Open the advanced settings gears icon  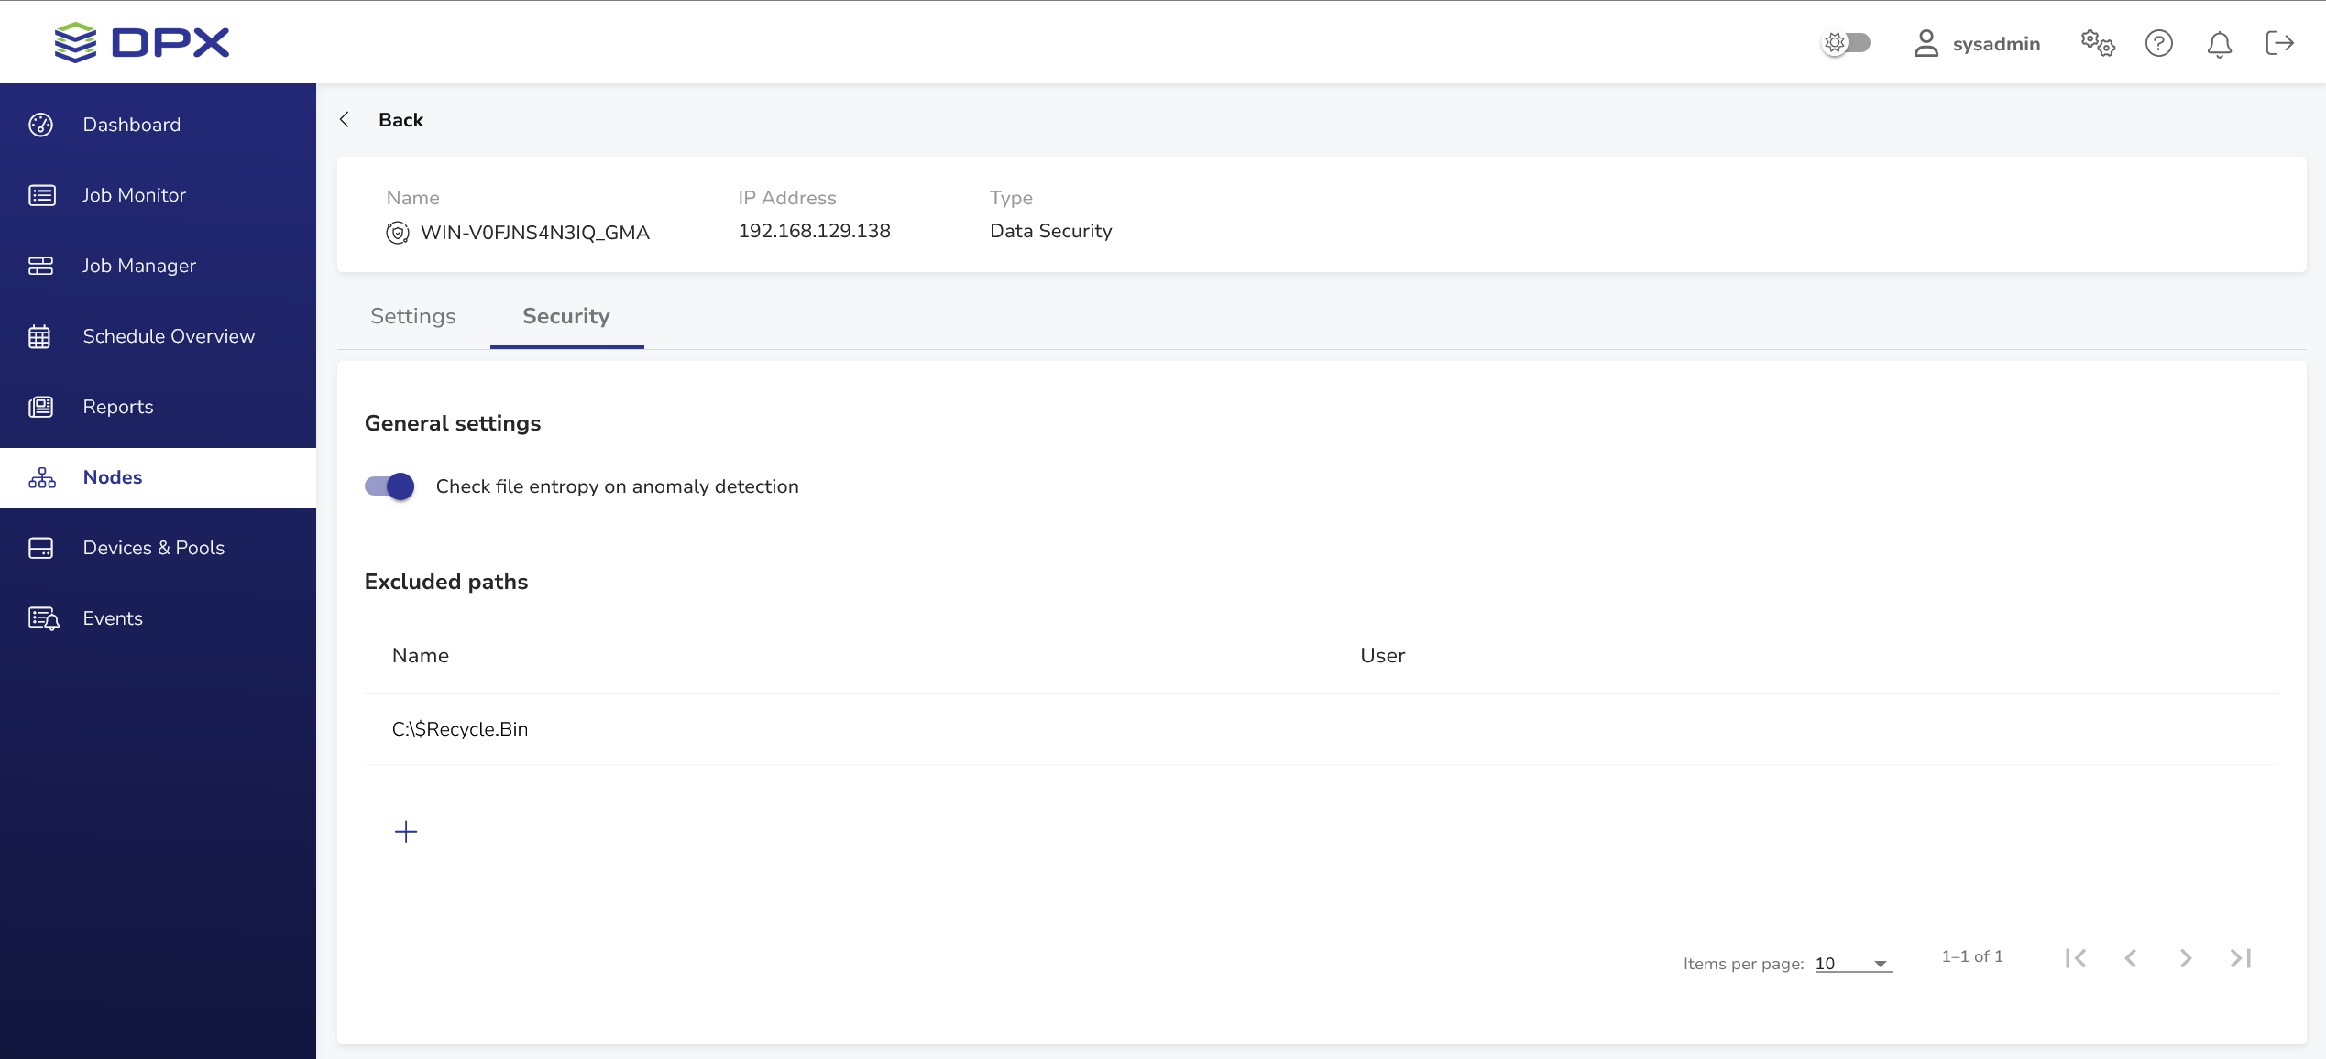[2097, 43]
